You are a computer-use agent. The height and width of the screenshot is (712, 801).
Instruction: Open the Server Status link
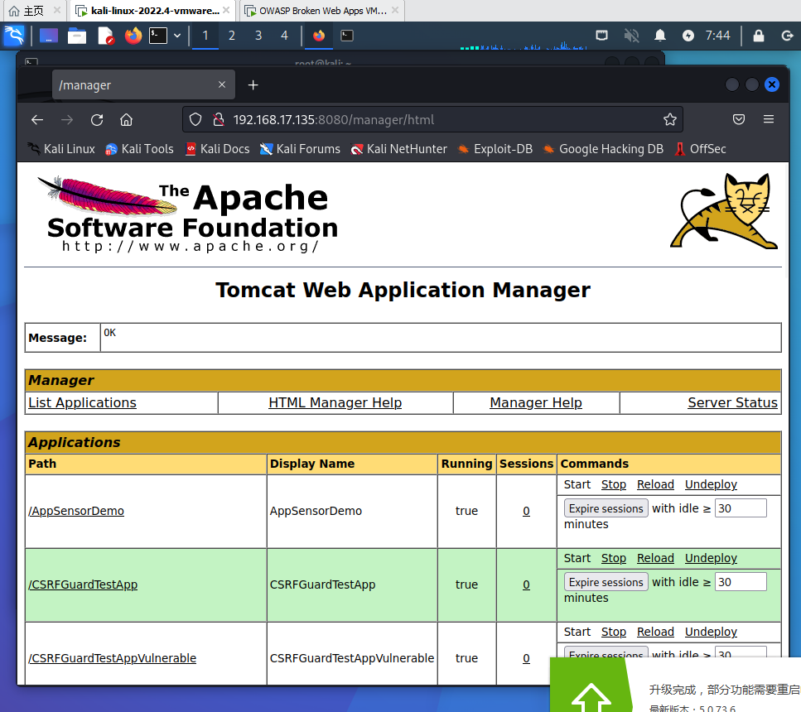pyautogui.click(x=732, y=403)
